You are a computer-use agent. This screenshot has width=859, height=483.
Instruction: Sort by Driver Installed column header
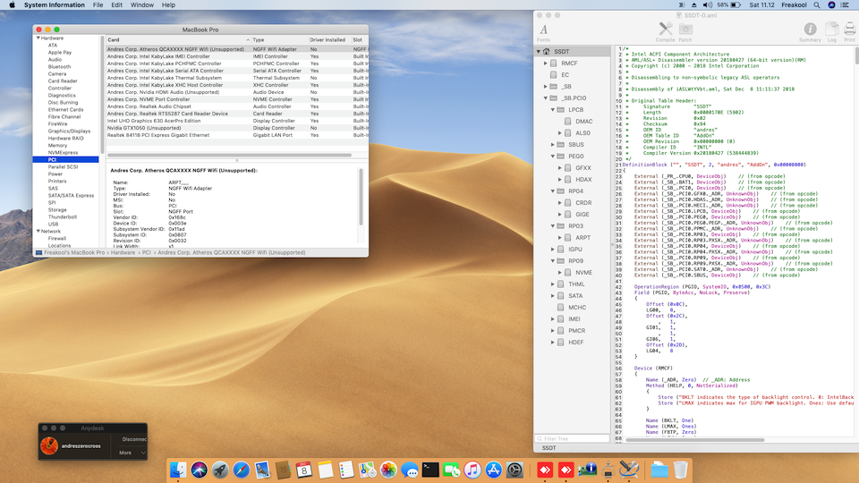[x=327, y=39]
